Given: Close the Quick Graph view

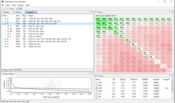Looking at the screenshot, I should tap(15, 74).
